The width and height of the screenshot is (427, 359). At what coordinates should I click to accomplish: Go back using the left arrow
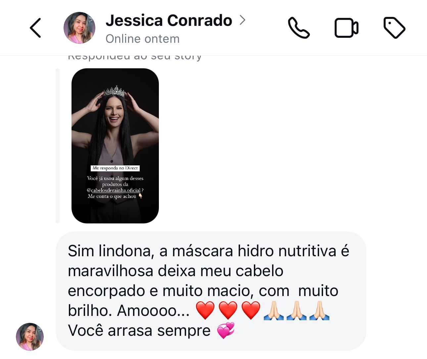(x=35, y=28)
